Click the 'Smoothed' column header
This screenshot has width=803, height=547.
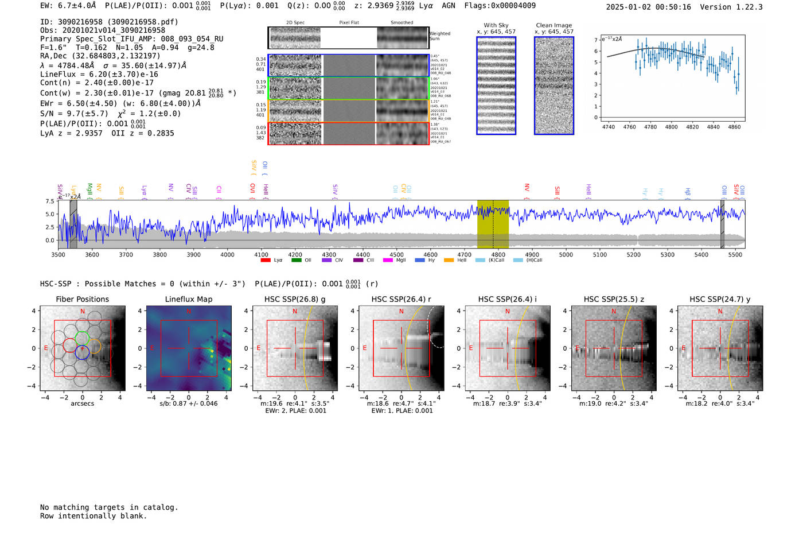pyautogui.click(x=402, y=23)
